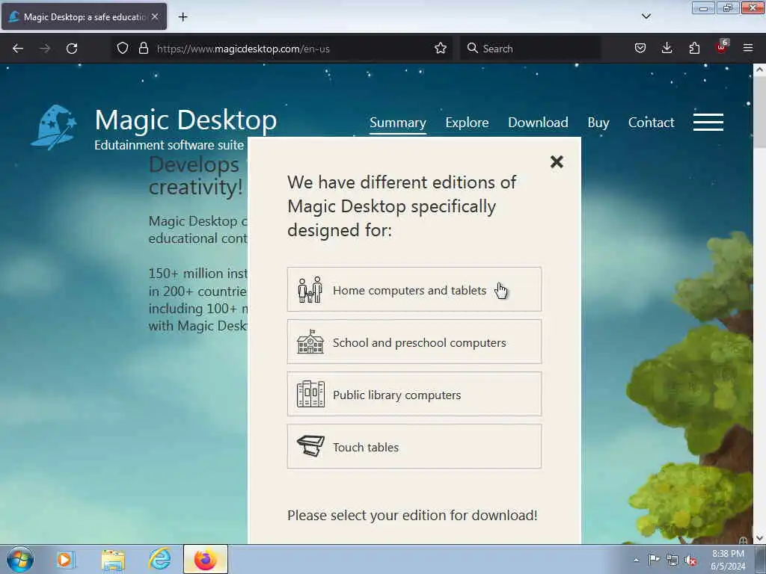Go back to the previous page
The height and width of the screenshot is (574, 766).
(18, 49)
